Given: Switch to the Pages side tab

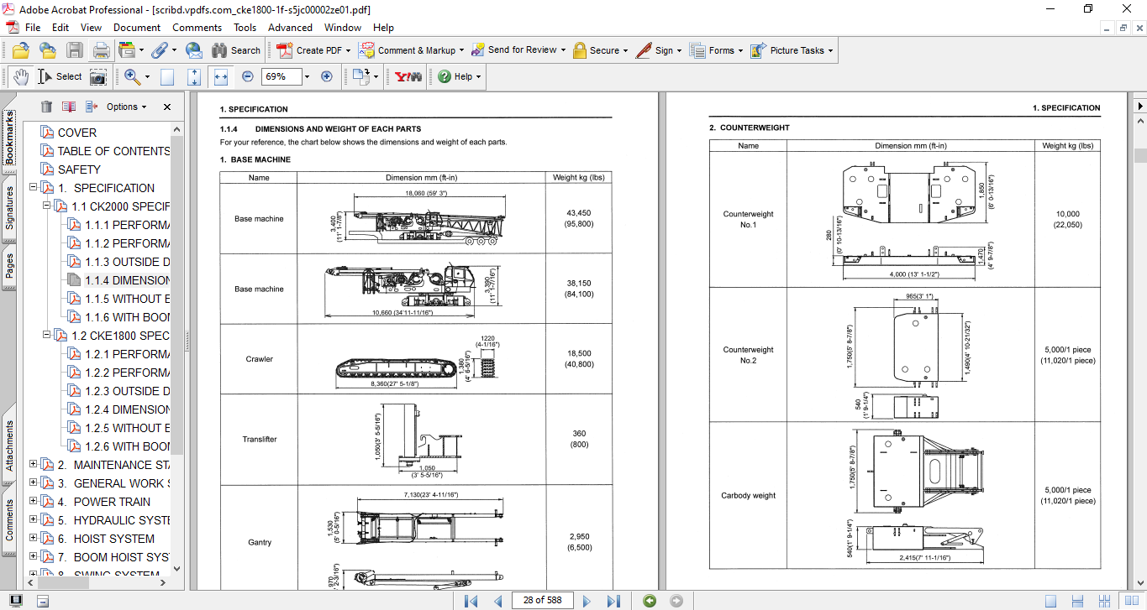Looking at the screenshot, I should pos(10,264).
